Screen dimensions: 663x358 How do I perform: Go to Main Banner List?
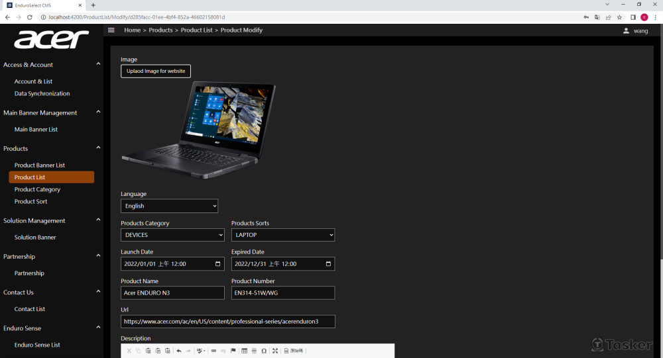coord(36,129)
